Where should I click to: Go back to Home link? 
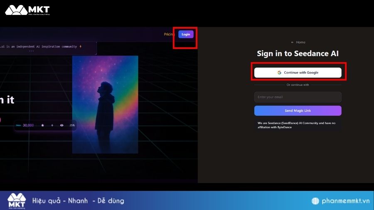[300, 42]
